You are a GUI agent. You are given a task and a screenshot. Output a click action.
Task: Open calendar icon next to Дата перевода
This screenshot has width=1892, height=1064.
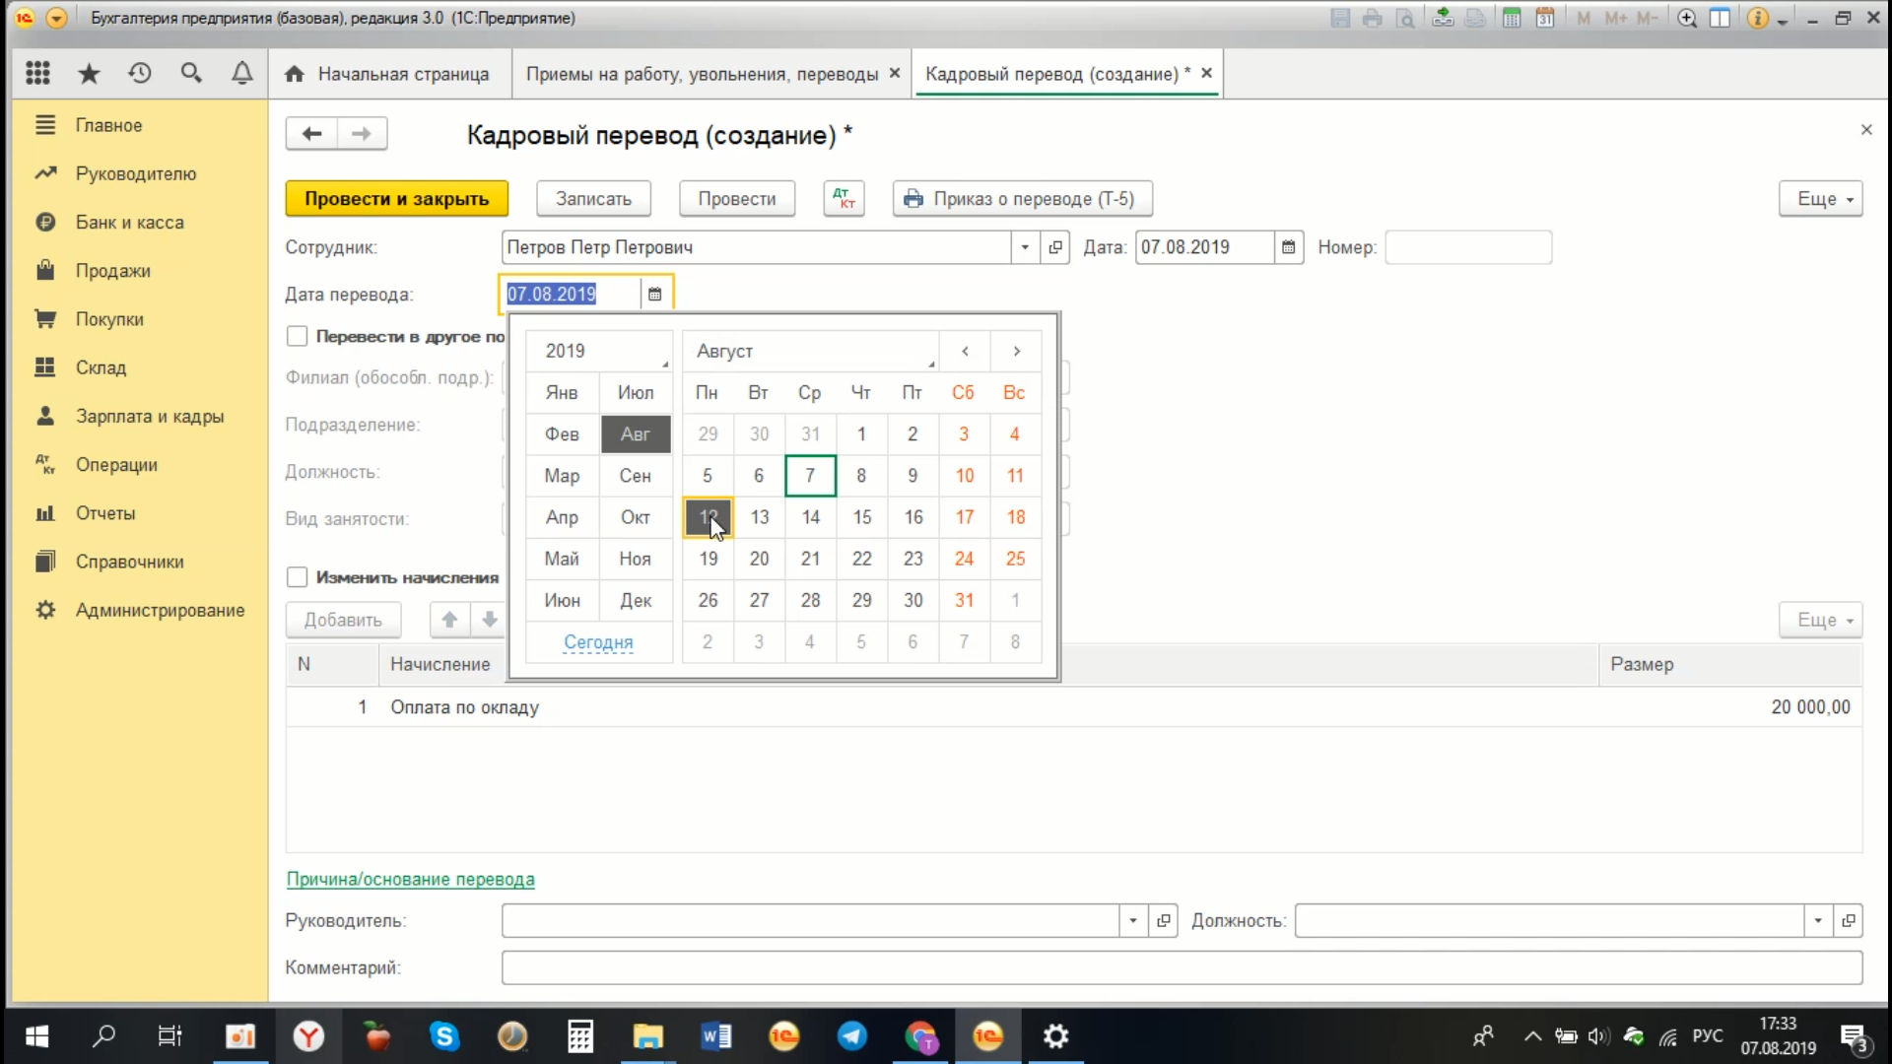point(654,295)
